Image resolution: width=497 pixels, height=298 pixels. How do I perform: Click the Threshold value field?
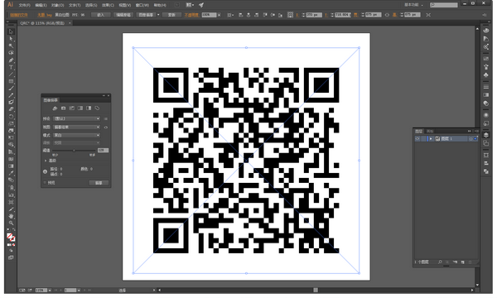coord(103,151)
